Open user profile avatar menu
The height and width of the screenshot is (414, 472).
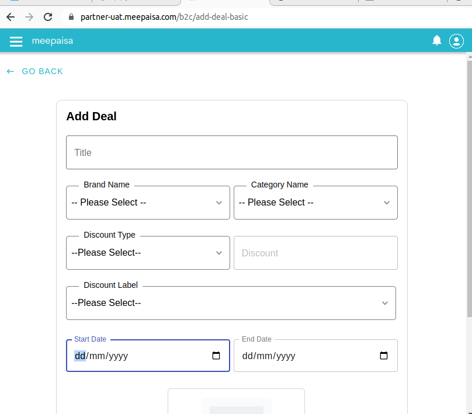tap(456, 41)
